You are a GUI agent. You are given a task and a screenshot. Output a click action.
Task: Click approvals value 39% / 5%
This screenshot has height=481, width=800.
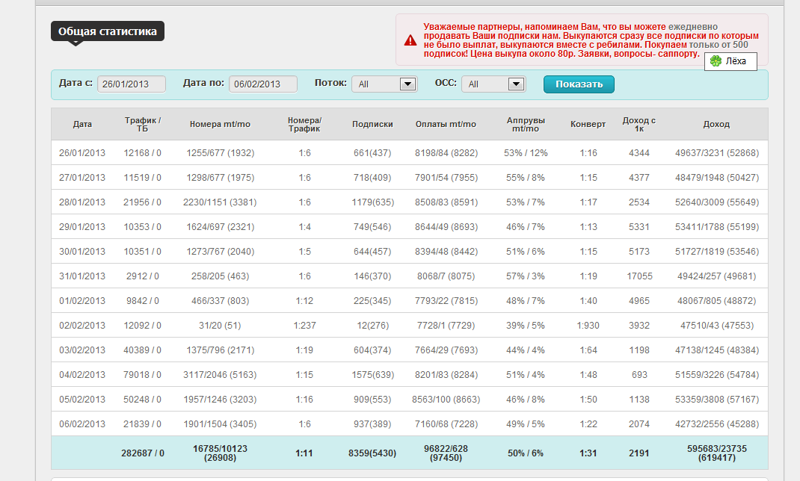(x=526, y=325)
